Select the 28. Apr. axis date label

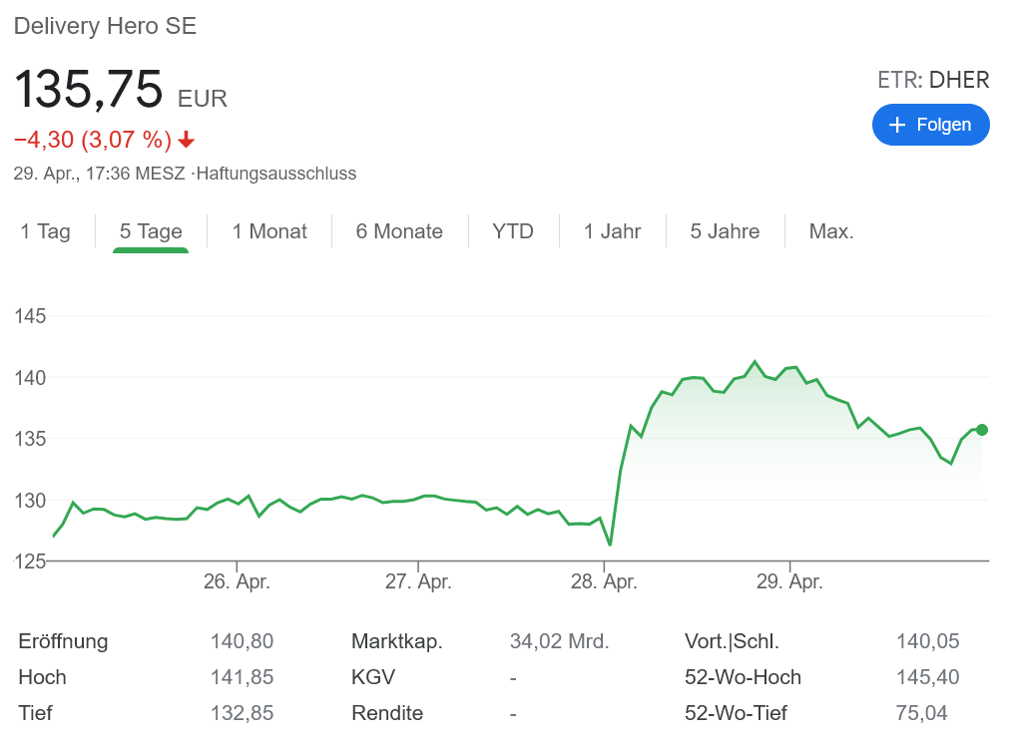pyautogui.click(x=604, y=581)
